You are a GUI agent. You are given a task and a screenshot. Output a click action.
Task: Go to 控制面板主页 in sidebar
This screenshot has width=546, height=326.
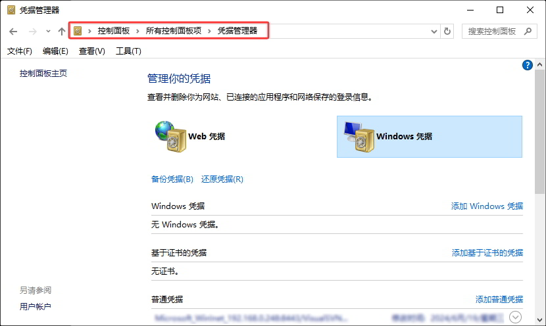click(x=43, y=73)
